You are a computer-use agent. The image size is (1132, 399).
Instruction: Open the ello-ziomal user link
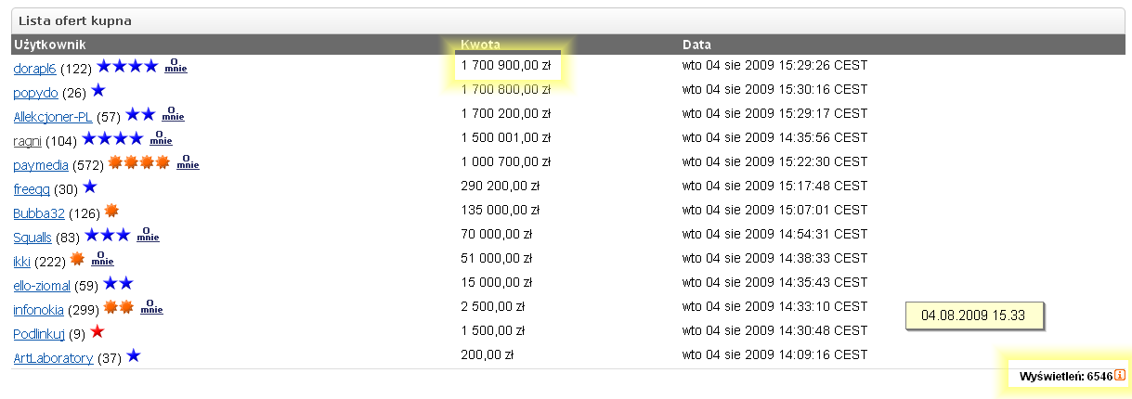pyautogui.click(x=42, y=285)
